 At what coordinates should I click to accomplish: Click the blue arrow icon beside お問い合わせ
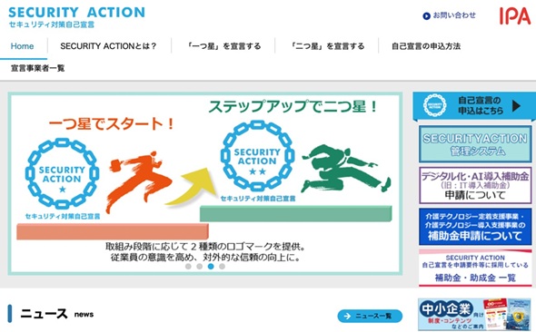pyautogui.click(x=426, y=15)
